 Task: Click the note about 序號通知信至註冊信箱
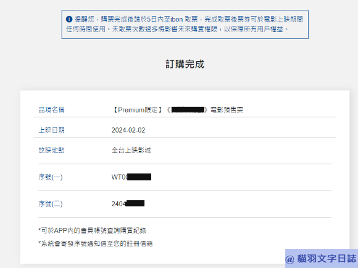click(96, 243)
